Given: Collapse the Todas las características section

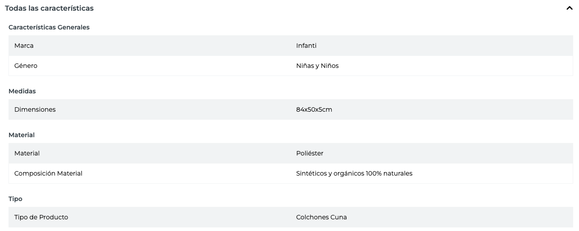Looking at the screenshot, I should tap(569, 8).
